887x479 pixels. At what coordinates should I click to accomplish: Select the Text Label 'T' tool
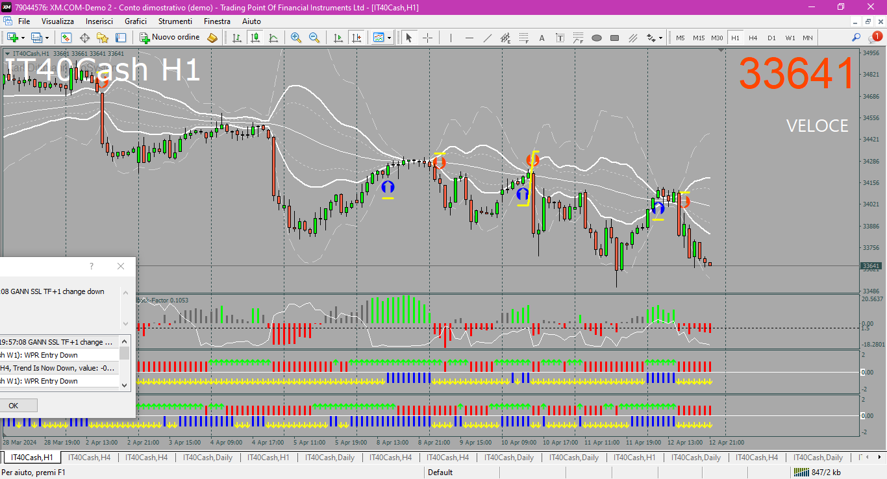560,38
